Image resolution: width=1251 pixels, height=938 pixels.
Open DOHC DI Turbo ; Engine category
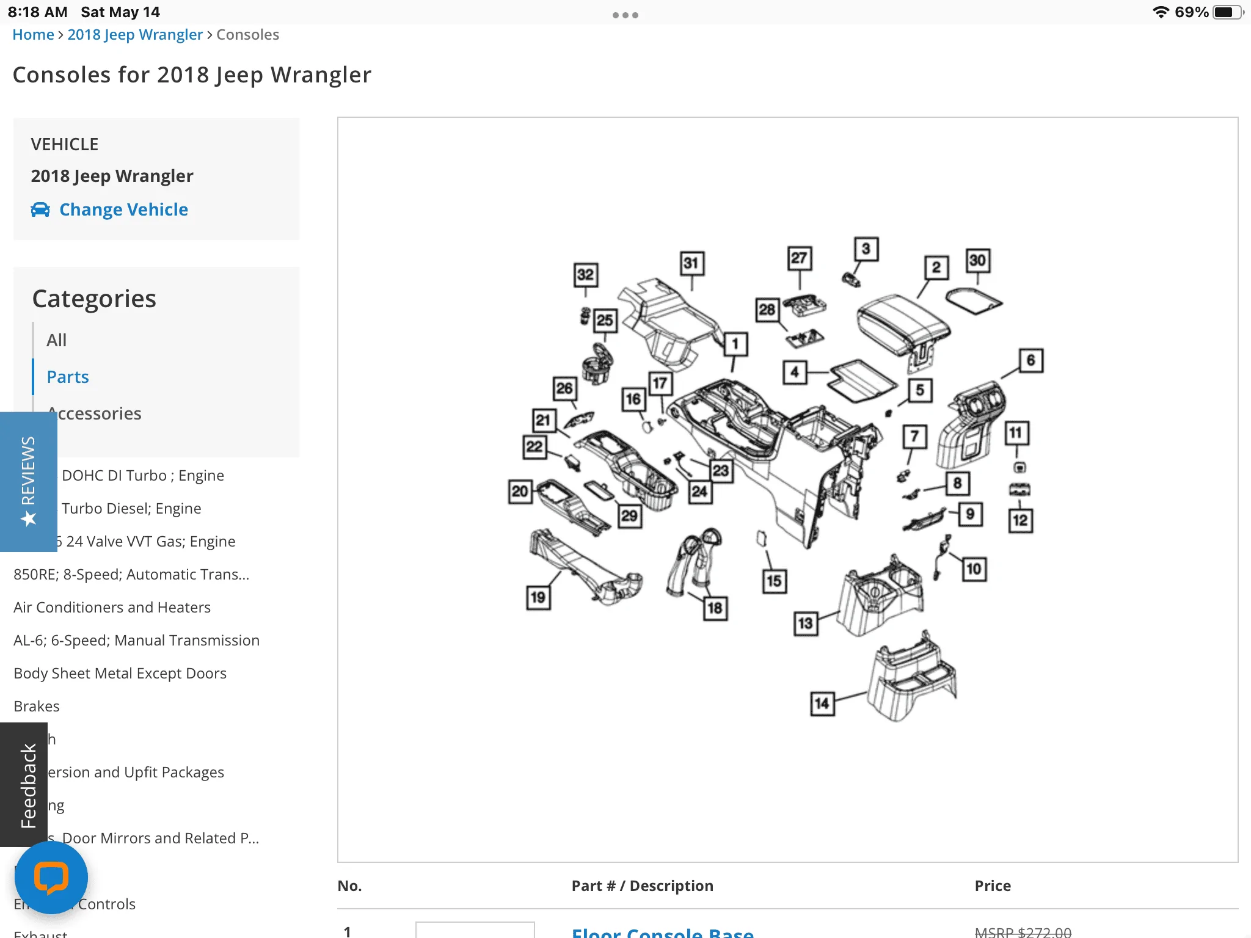coord(143,476)
